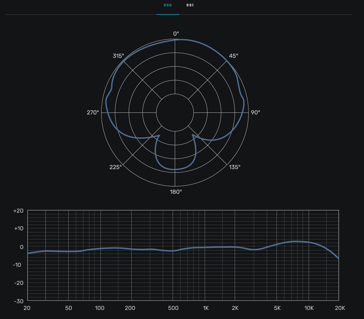Click the 500 Hz frequency axis label
The width and height of the screenshot is (364, 319).
coord(172,308)
